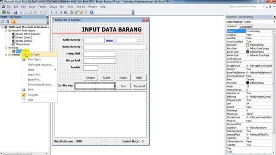Toggle the Dockable option in context menu
This screenshot has width=276, height=155.
33,95
